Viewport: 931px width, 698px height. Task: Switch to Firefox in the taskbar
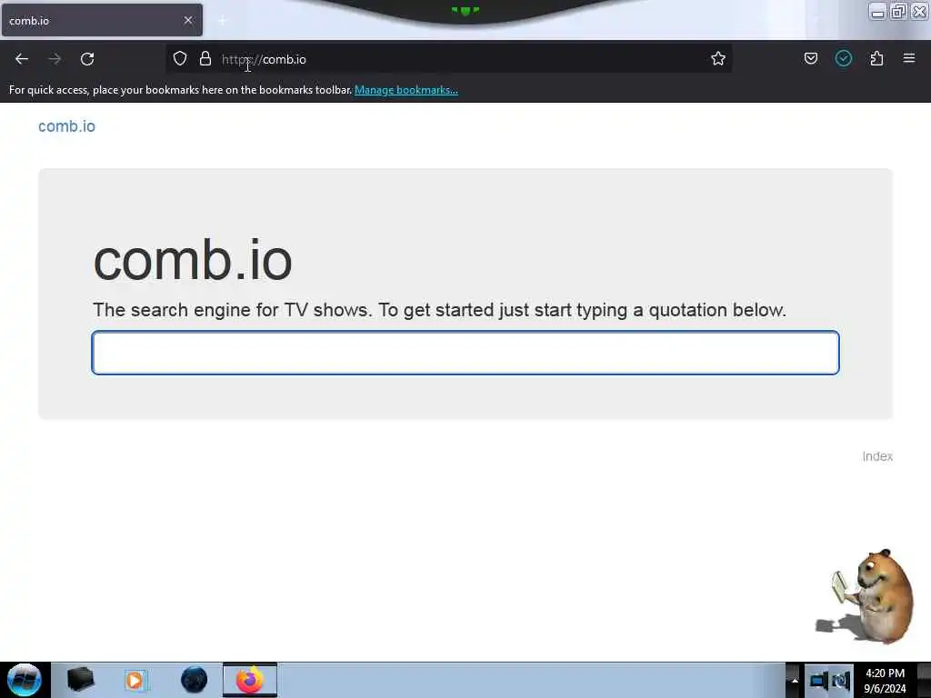(250, 680)
